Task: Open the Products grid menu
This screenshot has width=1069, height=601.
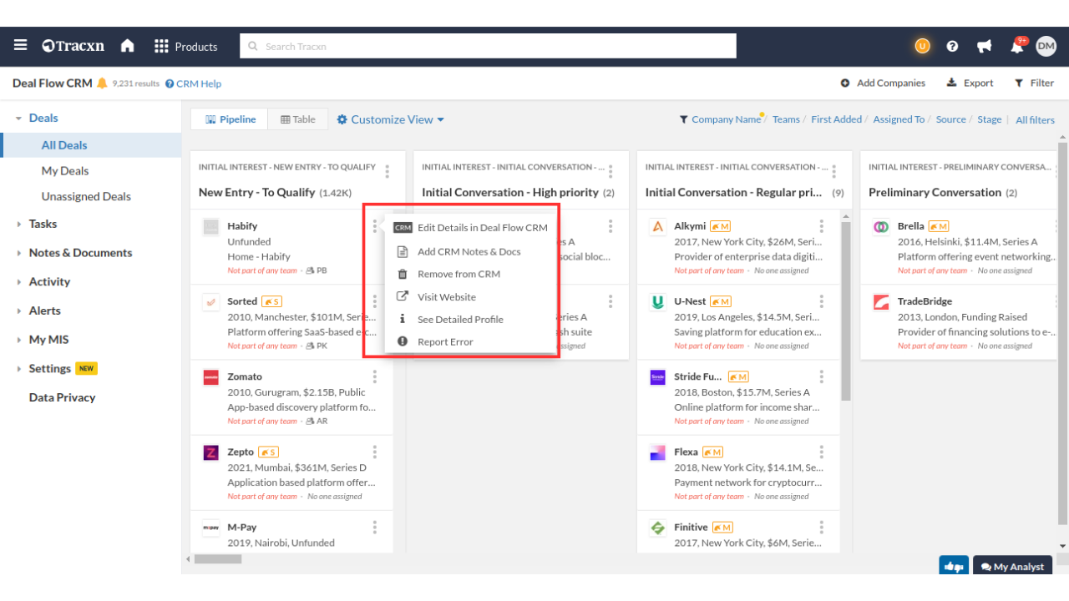Action: 185,47
